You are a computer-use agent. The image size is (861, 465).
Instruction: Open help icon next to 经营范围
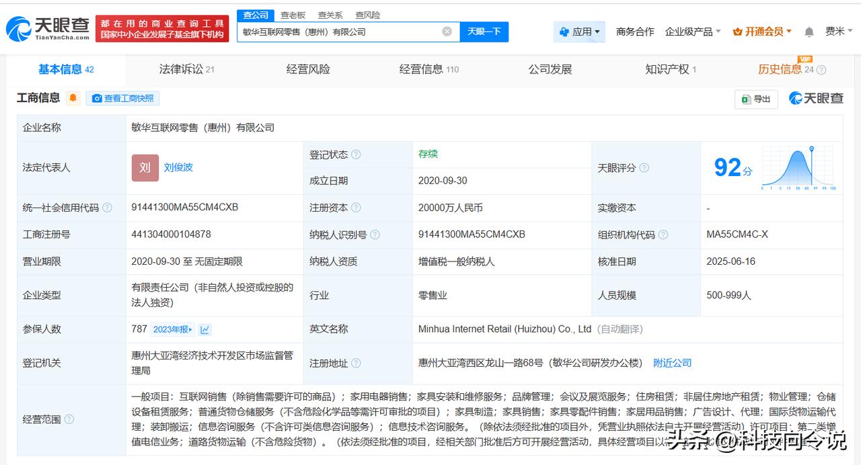pos(69,420)
